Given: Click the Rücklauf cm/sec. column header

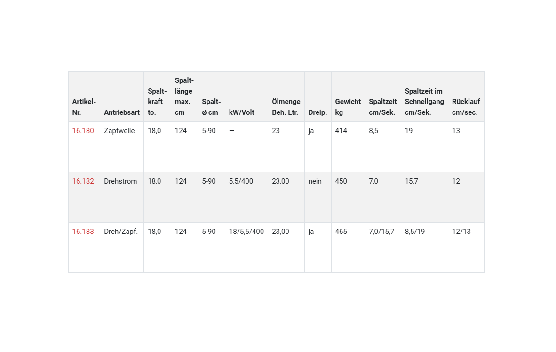Looking at the screenshot, I should point(466,107).
